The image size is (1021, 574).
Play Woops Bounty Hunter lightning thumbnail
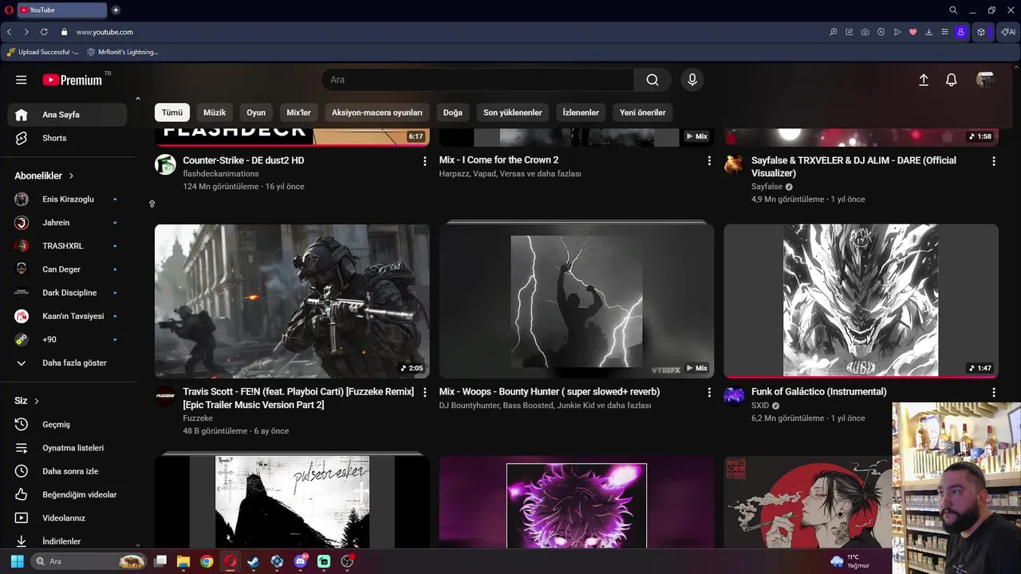point(577,301)
